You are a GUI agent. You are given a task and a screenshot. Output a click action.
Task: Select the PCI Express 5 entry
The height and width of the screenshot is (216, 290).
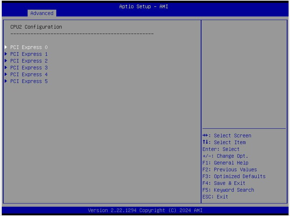[29, 81]
